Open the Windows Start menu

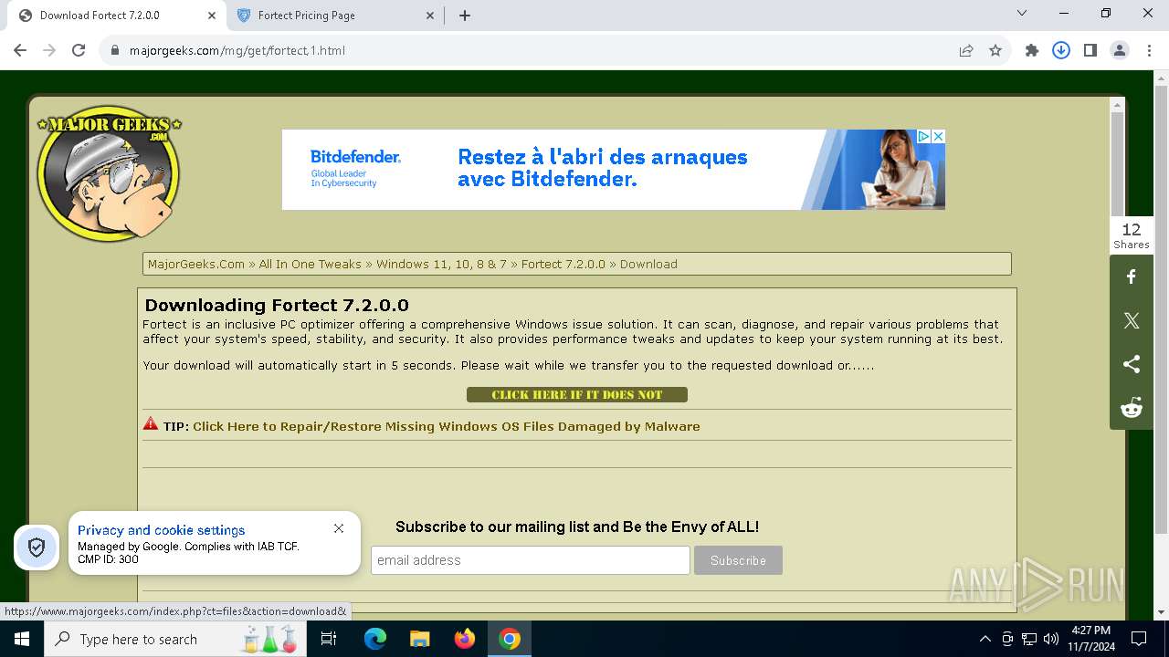(x=21, y=639)
